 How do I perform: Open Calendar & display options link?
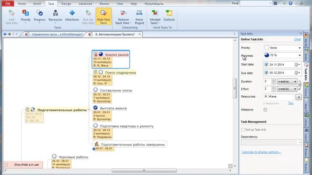tap(261, 152)
